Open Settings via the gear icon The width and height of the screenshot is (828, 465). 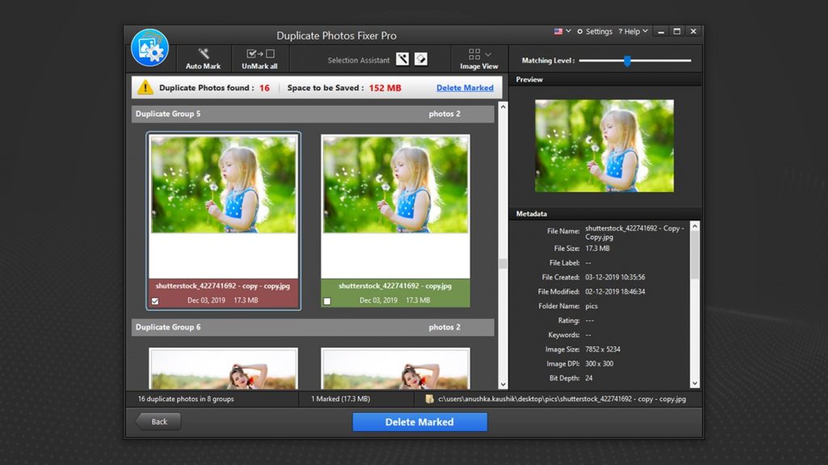pos(580,31)
